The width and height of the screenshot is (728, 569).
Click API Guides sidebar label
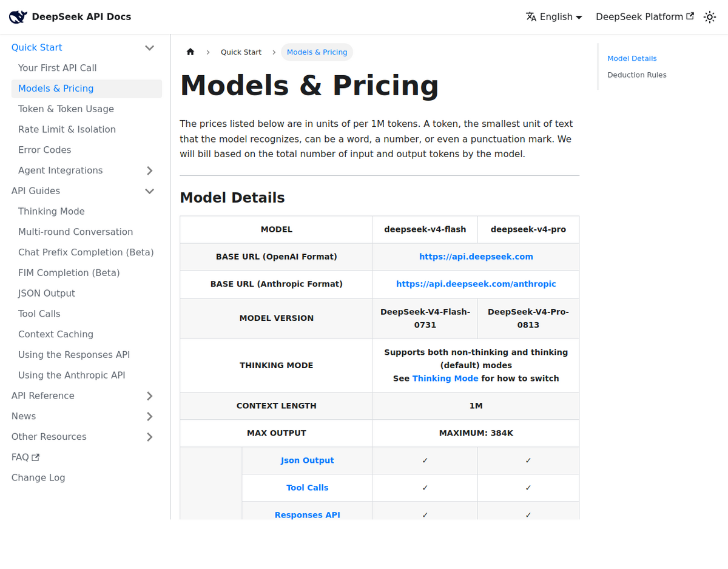tap(36, 191)
